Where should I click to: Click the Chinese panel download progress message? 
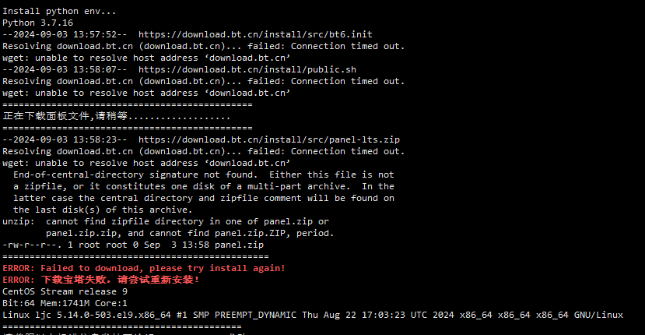117,116
